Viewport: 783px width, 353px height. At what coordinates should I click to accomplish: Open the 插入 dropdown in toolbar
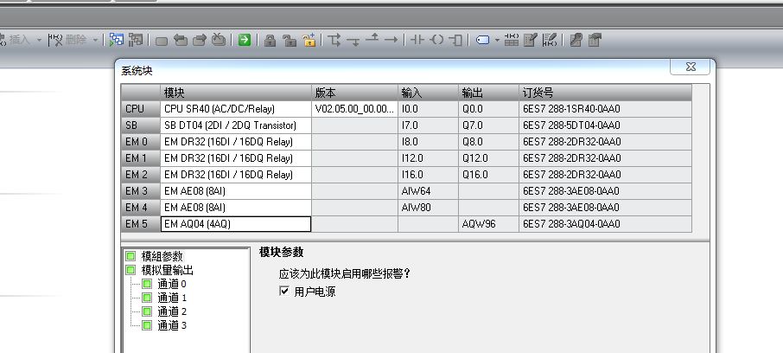(x=39, y=40)
